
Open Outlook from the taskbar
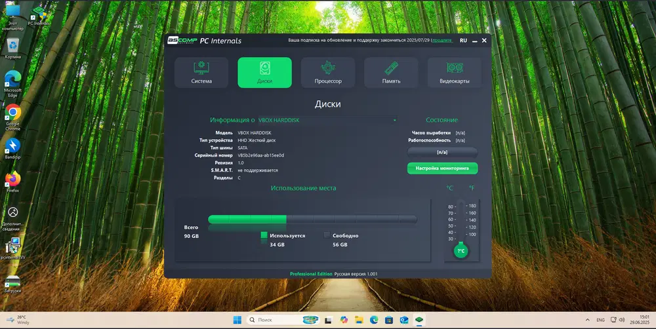tap(404, 320)
